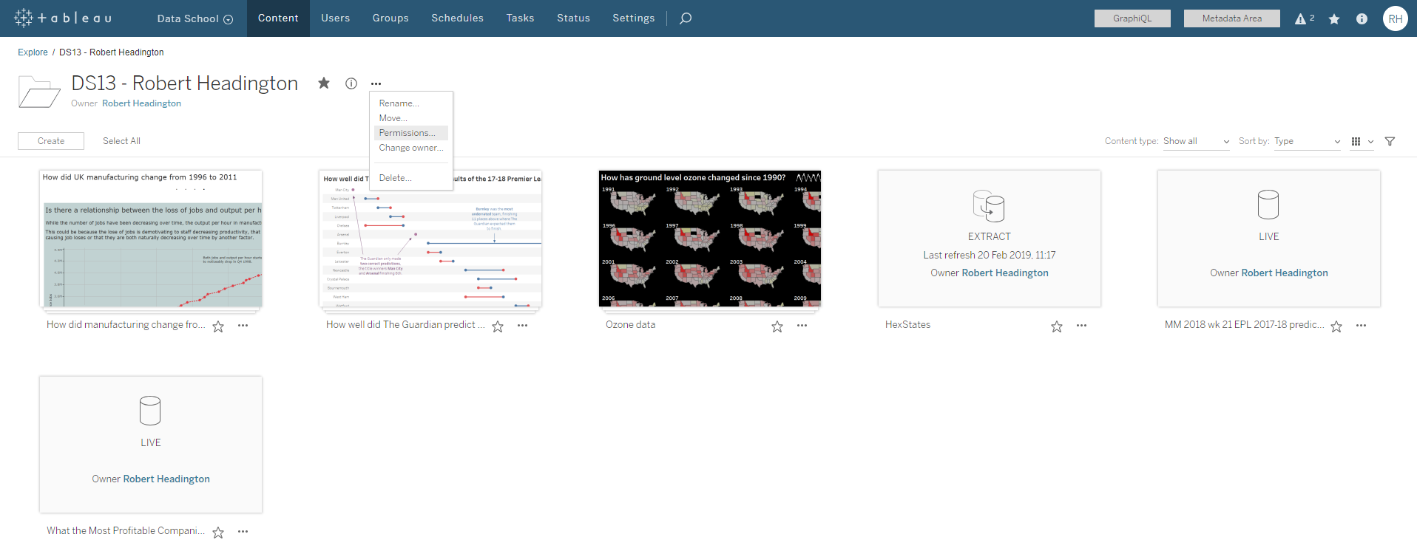
Task: Click MM 2018 live database cylinder icon
Action: (1268, 205)
